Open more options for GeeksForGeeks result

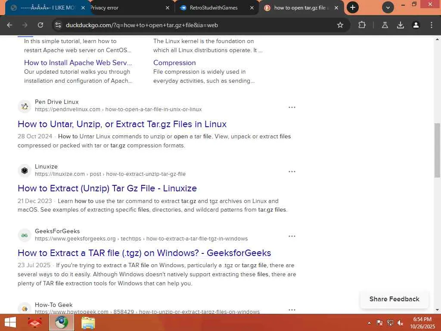coord(292,236)
